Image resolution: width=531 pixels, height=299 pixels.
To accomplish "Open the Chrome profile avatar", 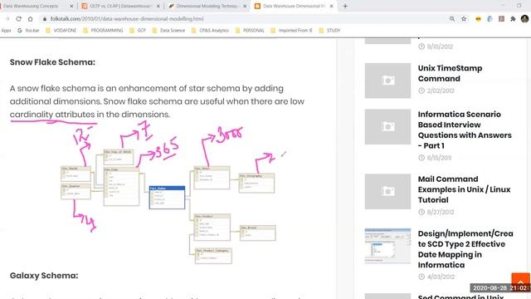I will (x=524, y=18).
